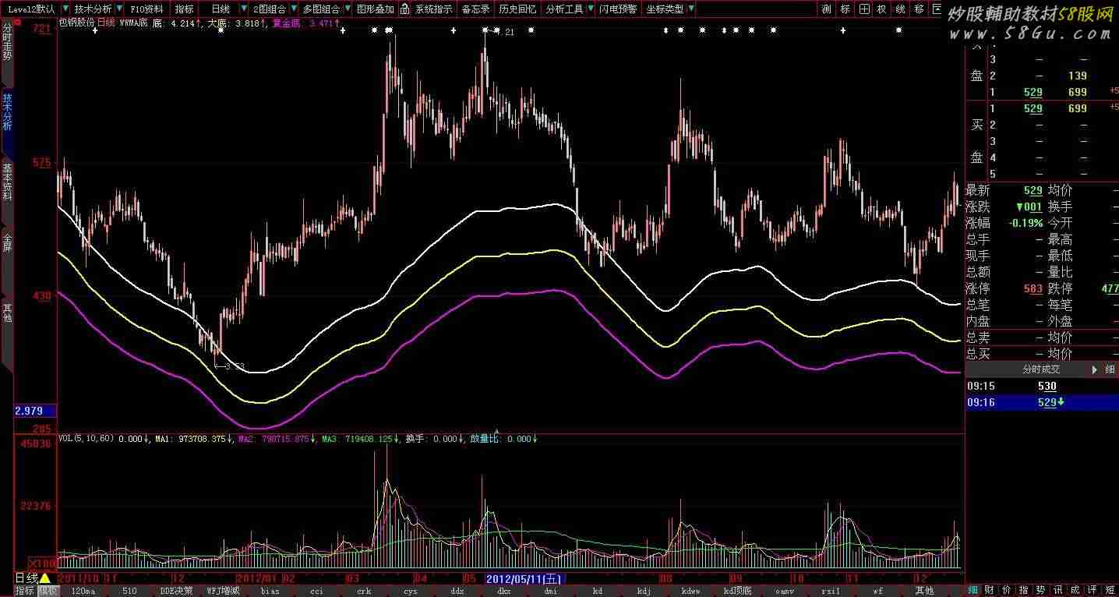Select the cci indicator tab
Viewport: 1119px width, 597px height.
(316, 591)
